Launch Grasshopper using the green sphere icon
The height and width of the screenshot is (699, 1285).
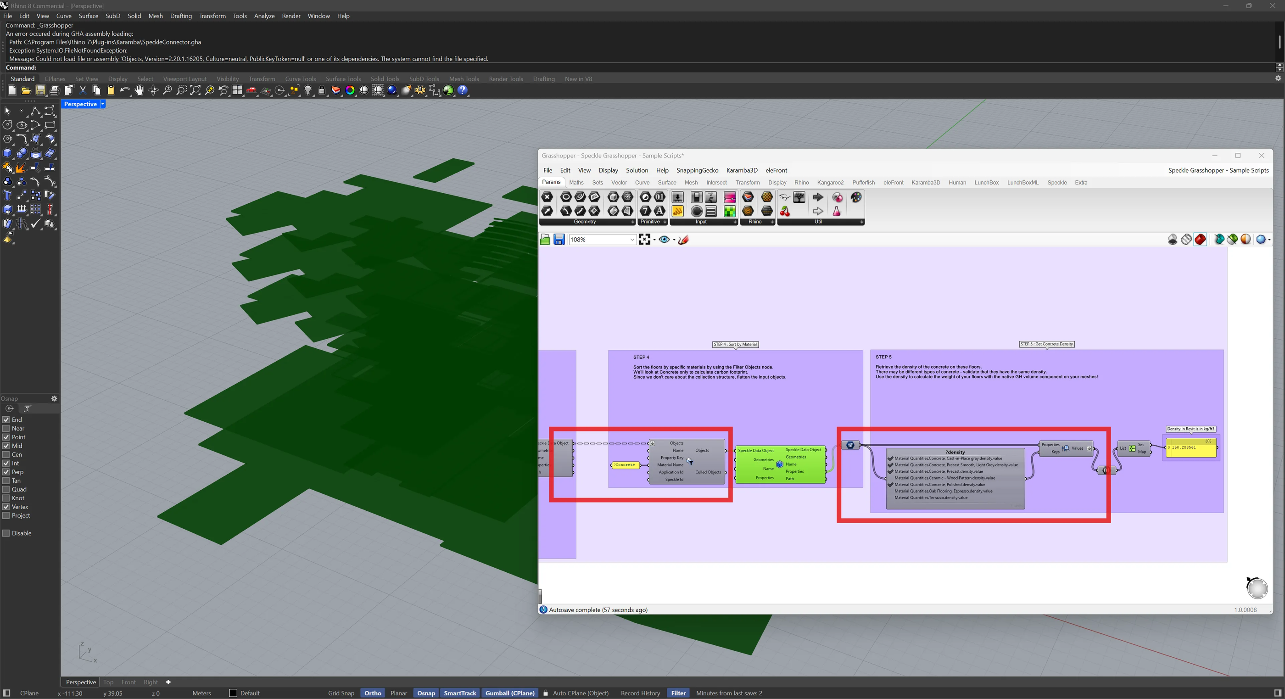[x=448, y=90]
